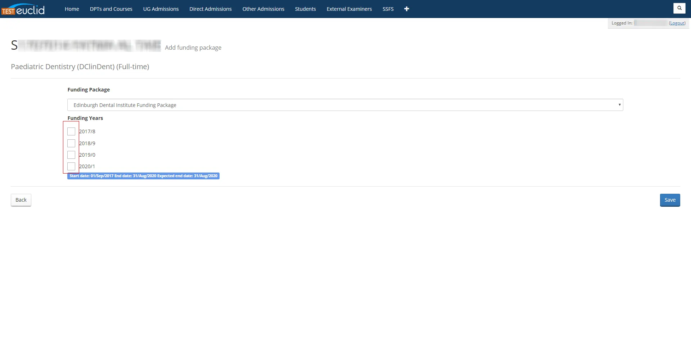Expand the UG Admissions menu

pyautogui.click(x=161, y=9)
